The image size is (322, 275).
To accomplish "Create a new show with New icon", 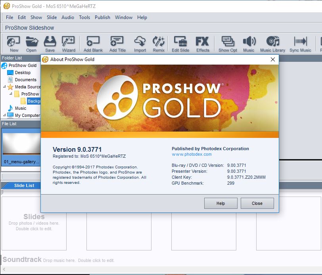I will click(x=13, y=44).
